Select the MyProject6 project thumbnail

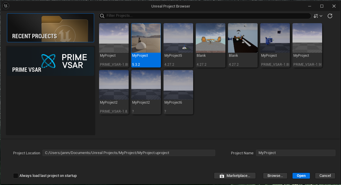pos(178,85)
